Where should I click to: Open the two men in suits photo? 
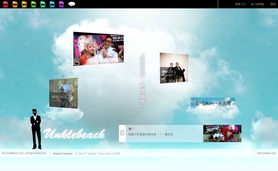click(174, 68)
